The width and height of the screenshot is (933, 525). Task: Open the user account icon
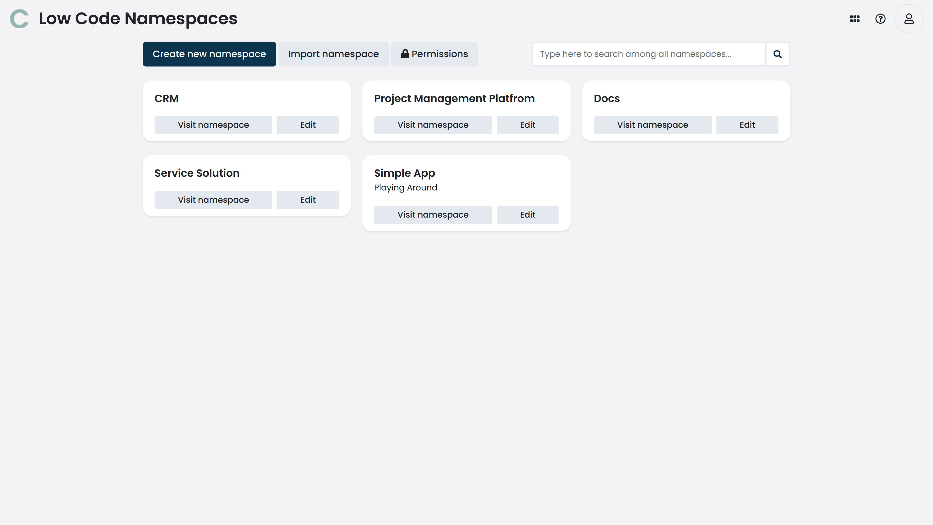pos(909,18)
